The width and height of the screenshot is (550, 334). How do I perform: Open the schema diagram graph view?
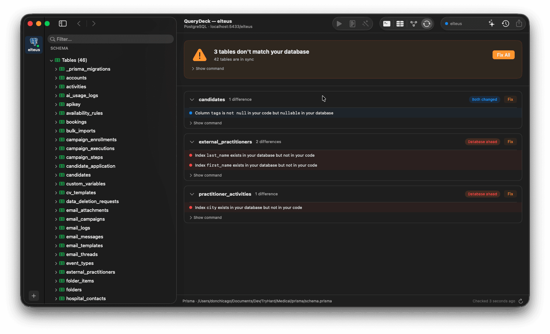414,24
